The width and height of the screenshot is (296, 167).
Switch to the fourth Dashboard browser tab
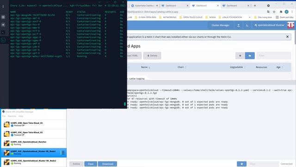coord(236,6)
